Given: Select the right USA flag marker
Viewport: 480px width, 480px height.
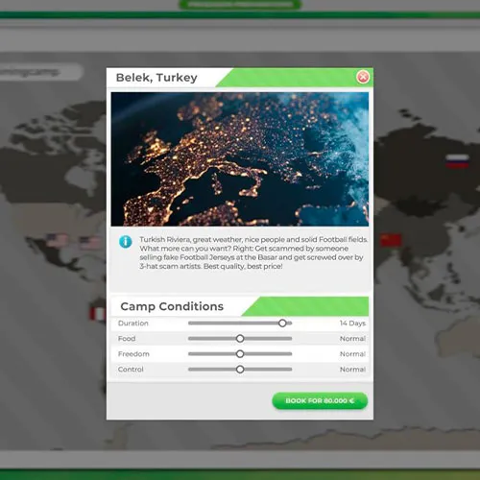Looking at the screenshot, I should pyautogui.click(x=90, y=242).
